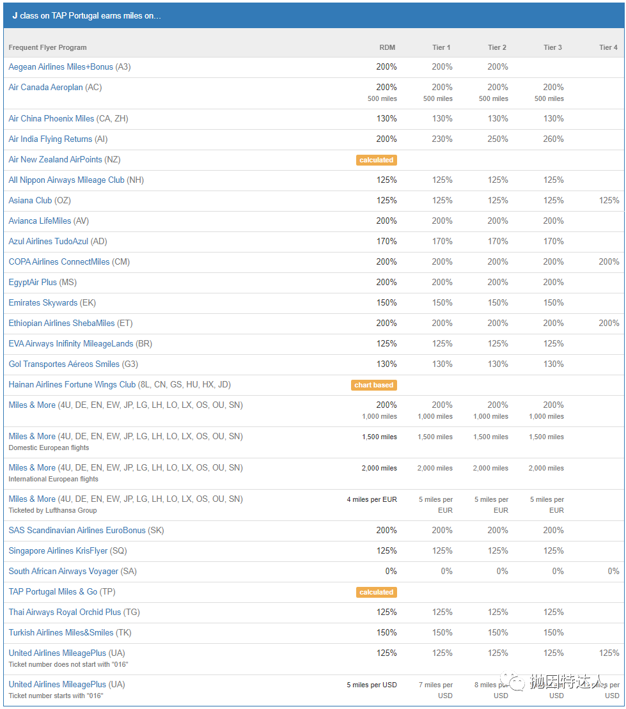626x709 pixels.
Task: Click 'Ticket number does not start with "016"' note
Action: [68, 664]
